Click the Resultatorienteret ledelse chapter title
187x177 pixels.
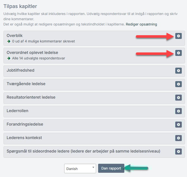click(31, 97)
